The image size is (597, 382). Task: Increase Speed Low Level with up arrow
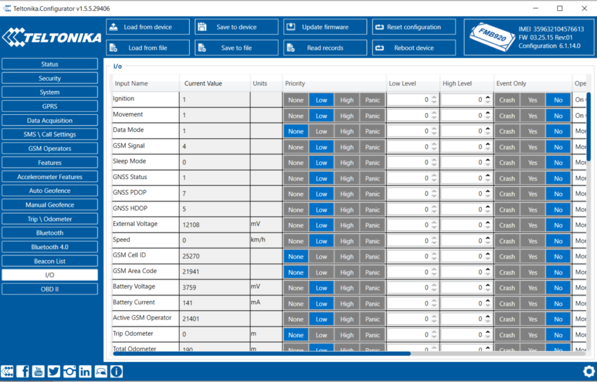tap(434, 238)
